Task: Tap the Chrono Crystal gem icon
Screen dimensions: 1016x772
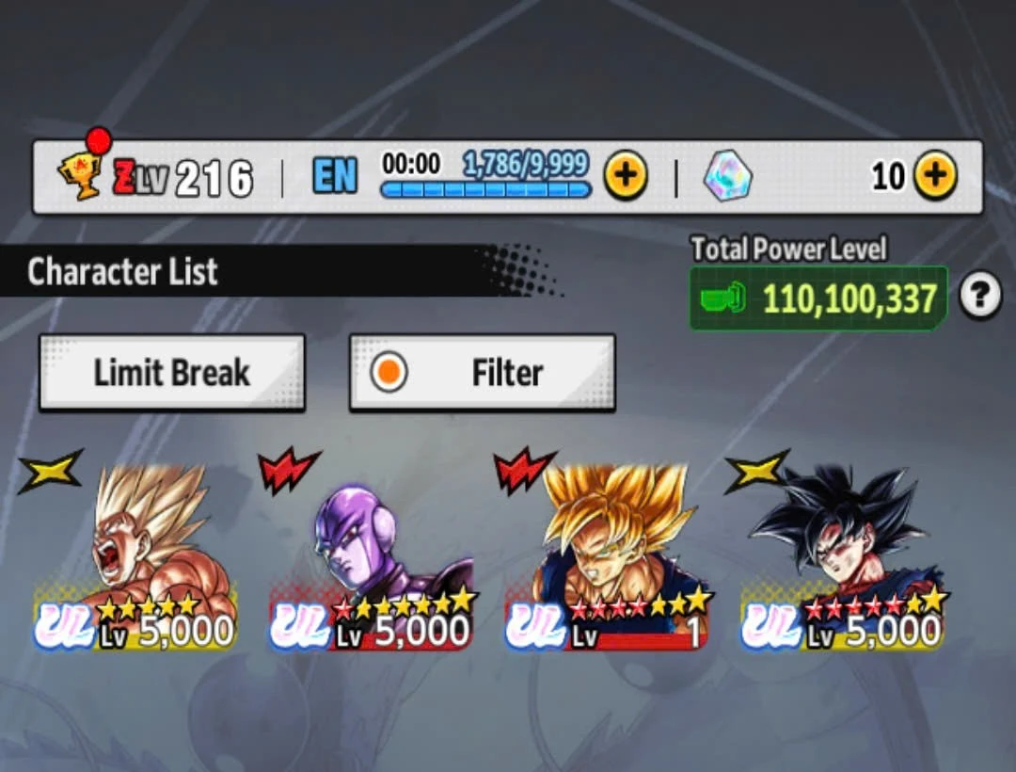Action: pyautogui.click(x=727, y=175)
